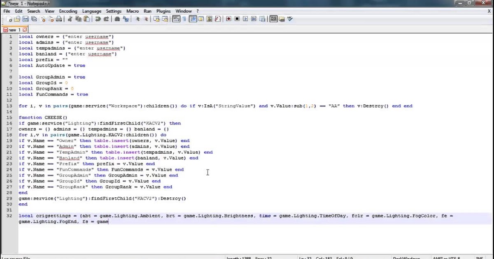Redo the edit with the toolbar arrow
The image size is (494, 259).
106,18
